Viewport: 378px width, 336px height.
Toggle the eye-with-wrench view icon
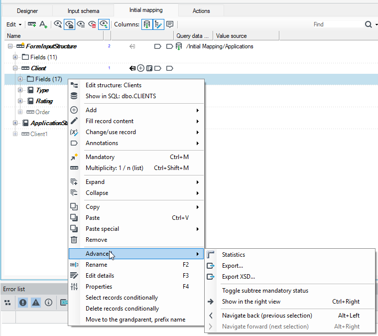point(58,24)
